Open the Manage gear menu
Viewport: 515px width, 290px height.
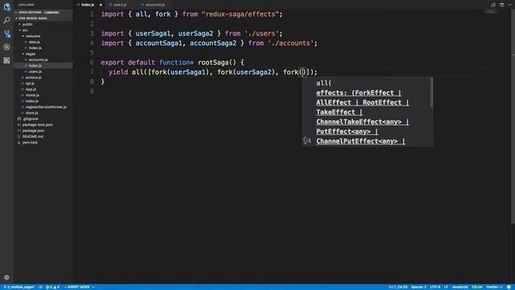click(6, 277)
